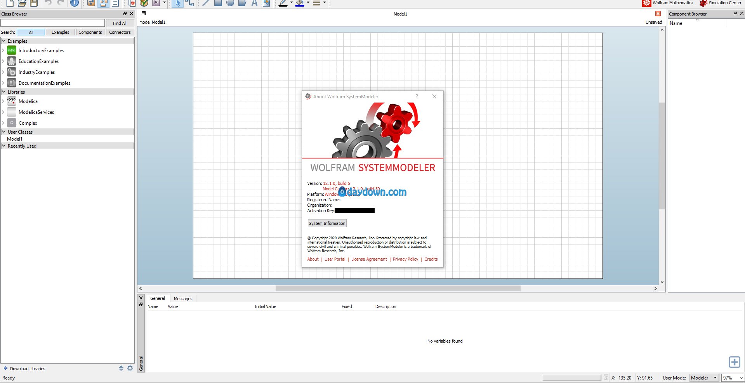Select EducationExamples in Class Browser
The image size is (745, 383).
pyautogui.click(x=38, y=61)
